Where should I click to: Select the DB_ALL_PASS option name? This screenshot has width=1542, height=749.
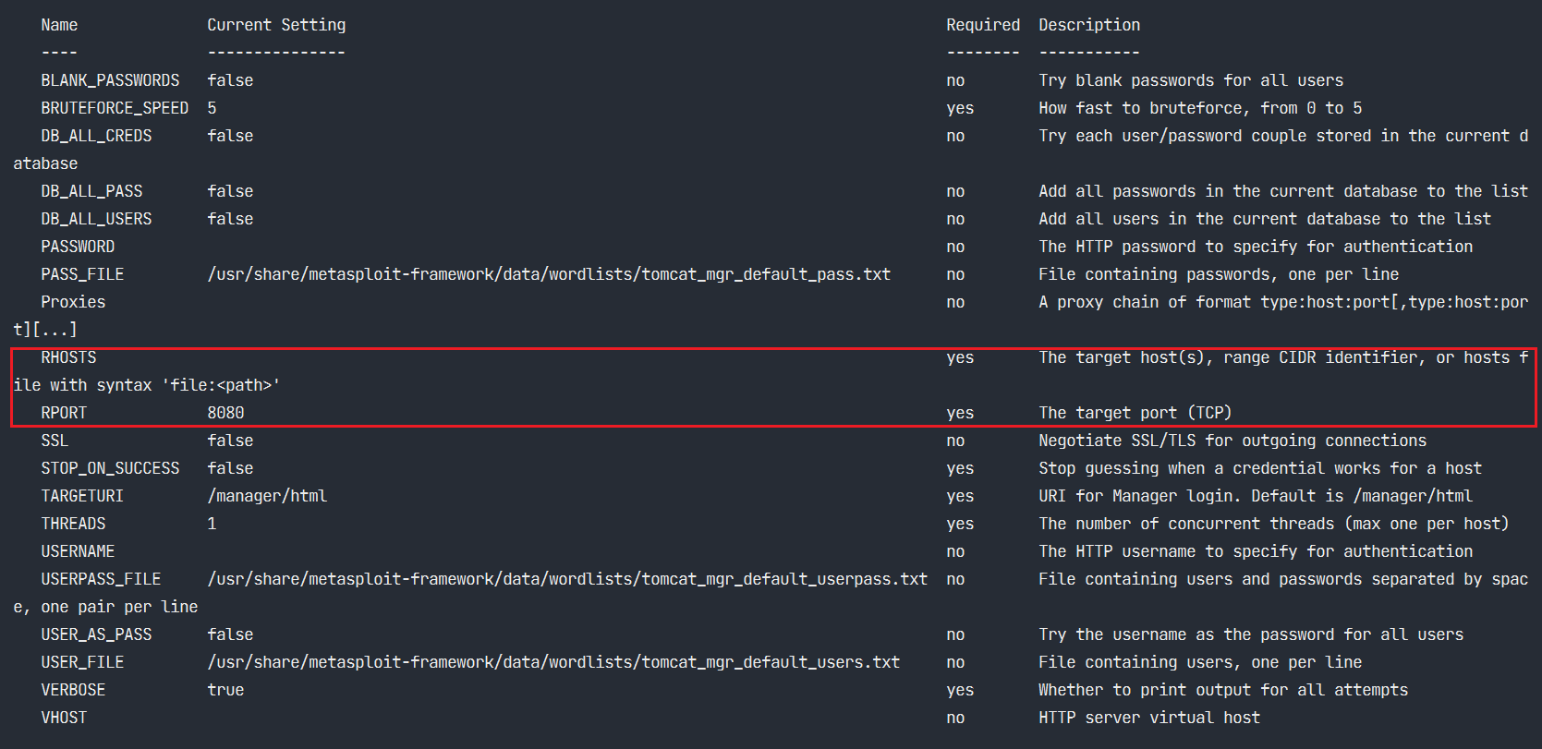click(91, 191)
